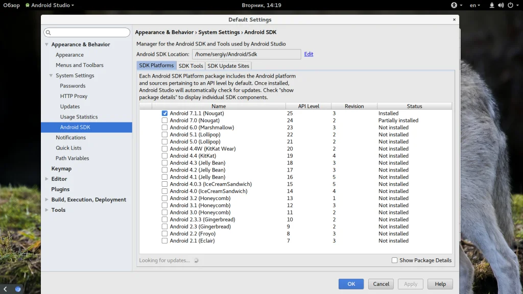Enable Show Package Details checkbox
Image resolution: width=523 pixels, height=294 pixels.
(394, 260)
